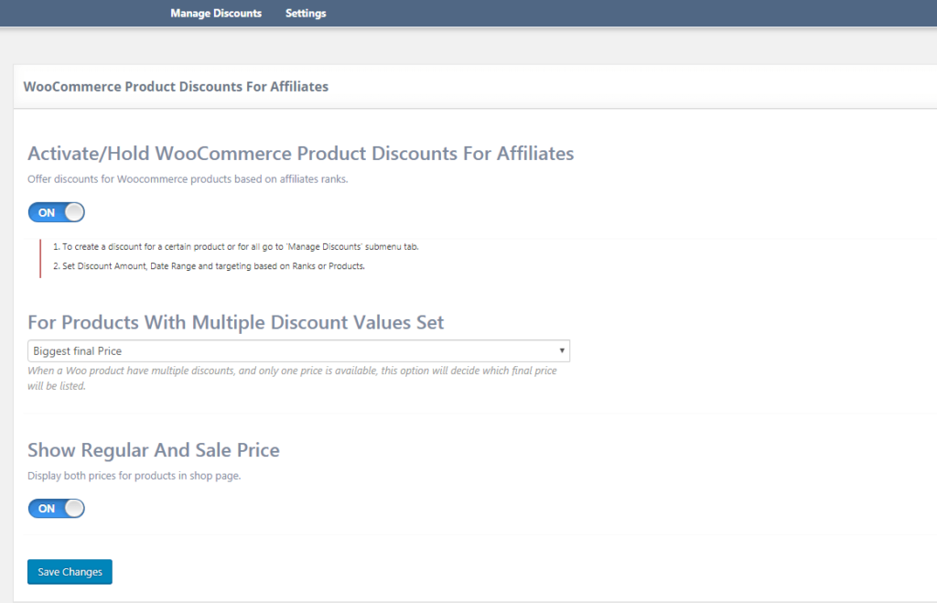Click the panel title WooCommerce Product Discounts For Affiliates
The width and height of the screenshot is (937, 603).
[176, 87]
